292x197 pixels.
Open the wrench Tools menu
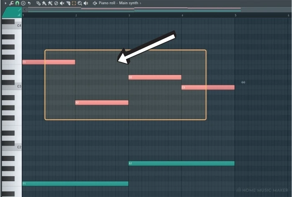(11, 3)
